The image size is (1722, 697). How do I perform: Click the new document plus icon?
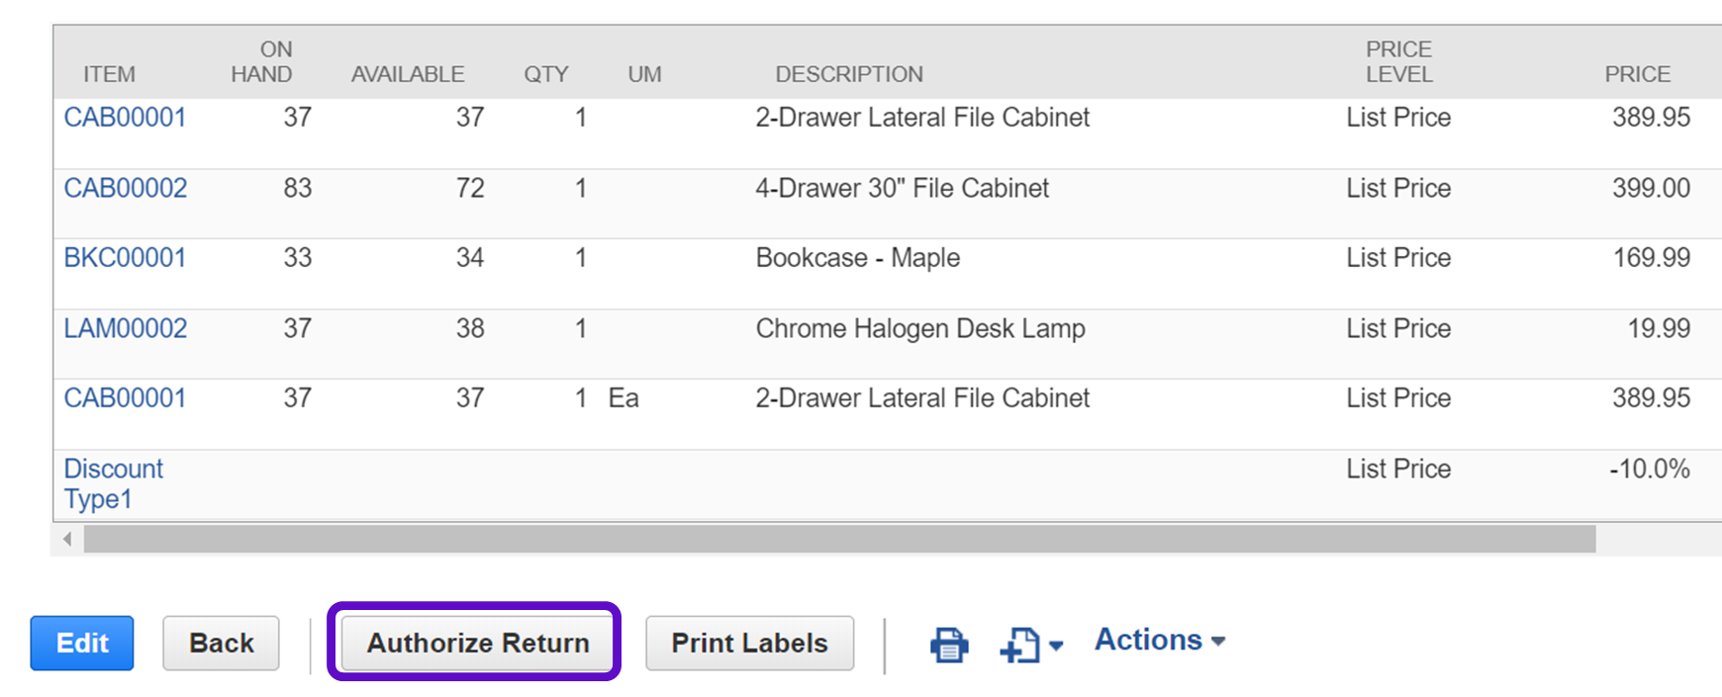tap(1020, 646)
